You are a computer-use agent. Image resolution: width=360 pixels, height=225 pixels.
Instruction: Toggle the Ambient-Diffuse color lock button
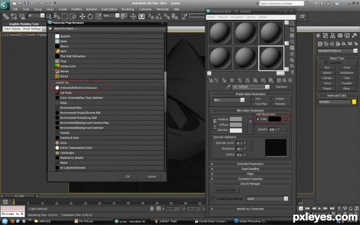(215, 121)
